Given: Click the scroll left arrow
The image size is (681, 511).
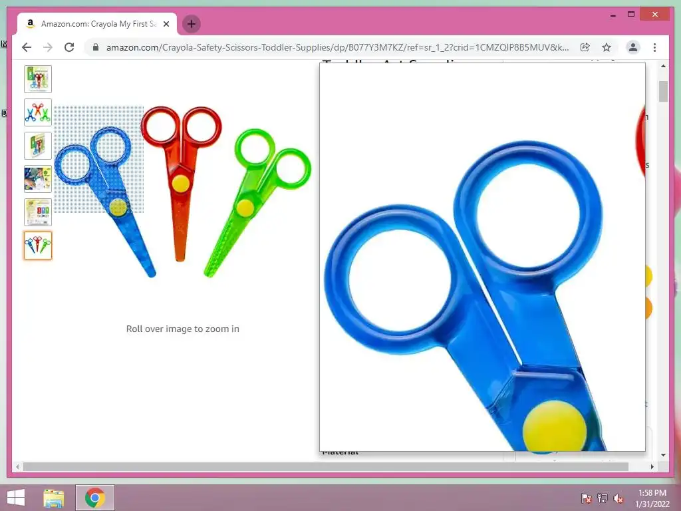Looking at the screenshot, I should [17, 466].
